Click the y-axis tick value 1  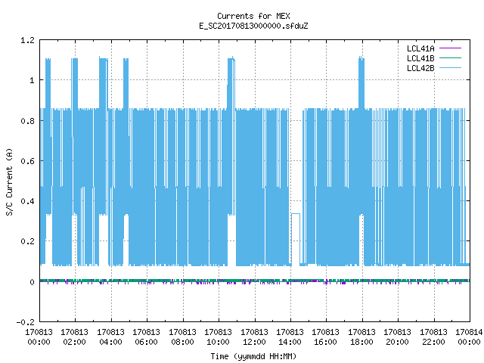tap(32, 81)
